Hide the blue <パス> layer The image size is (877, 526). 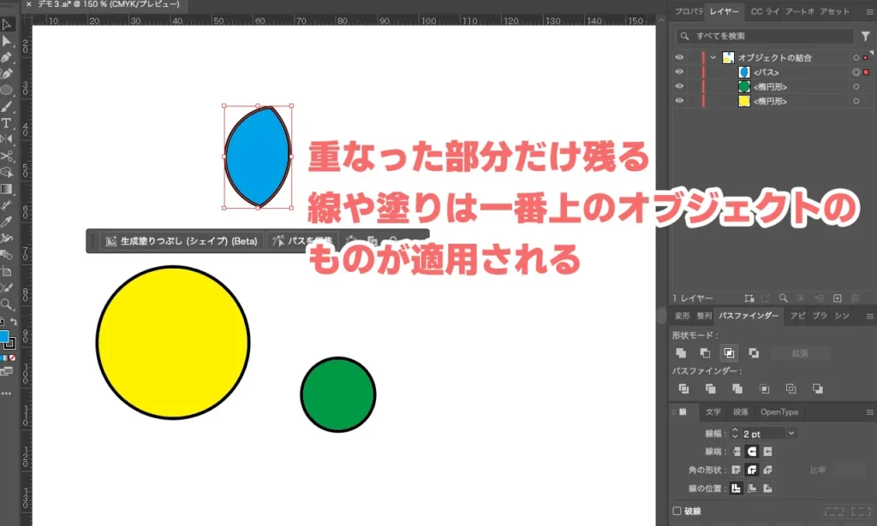[x=679, y=72]
